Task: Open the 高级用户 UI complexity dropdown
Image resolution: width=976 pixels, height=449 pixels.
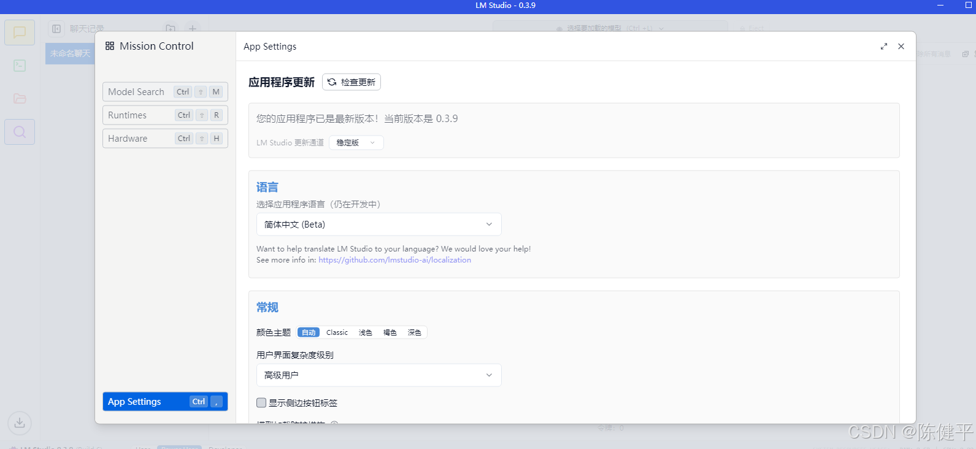Action: coord(378,375)
